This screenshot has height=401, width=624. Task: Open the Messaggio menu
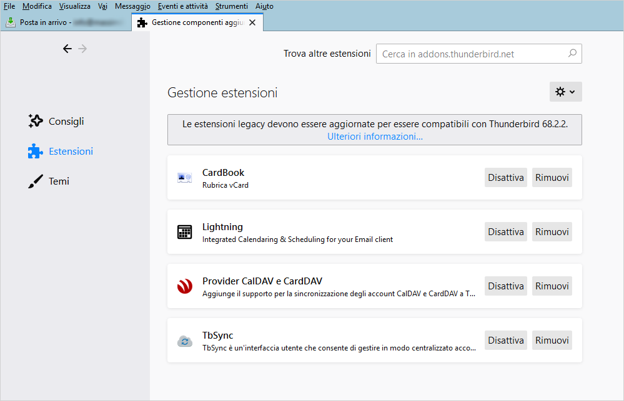coord(132,6)
